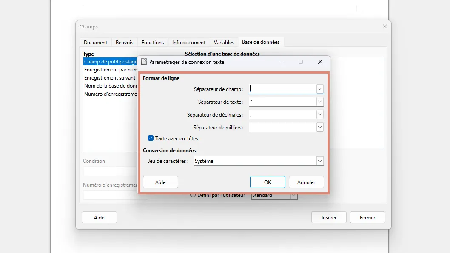Viewport: 450px width, 253px height.
Task: Select Nom de la base de données row
Action: [111, 86]
